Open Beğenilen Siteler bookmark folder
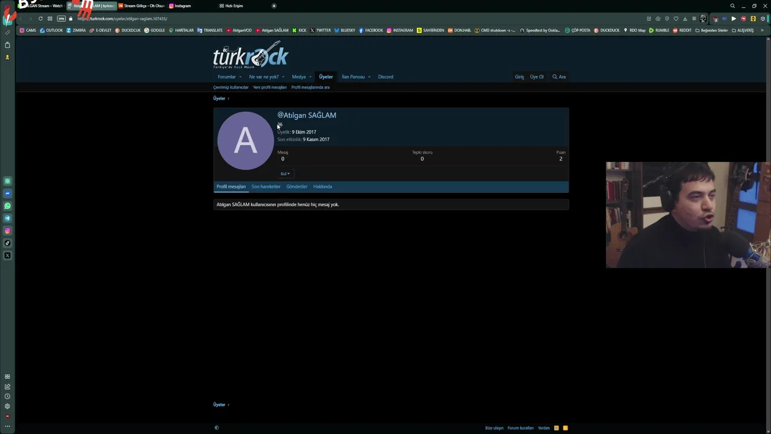Viewport: 771px width, 434px height. [x=711, y=30]
